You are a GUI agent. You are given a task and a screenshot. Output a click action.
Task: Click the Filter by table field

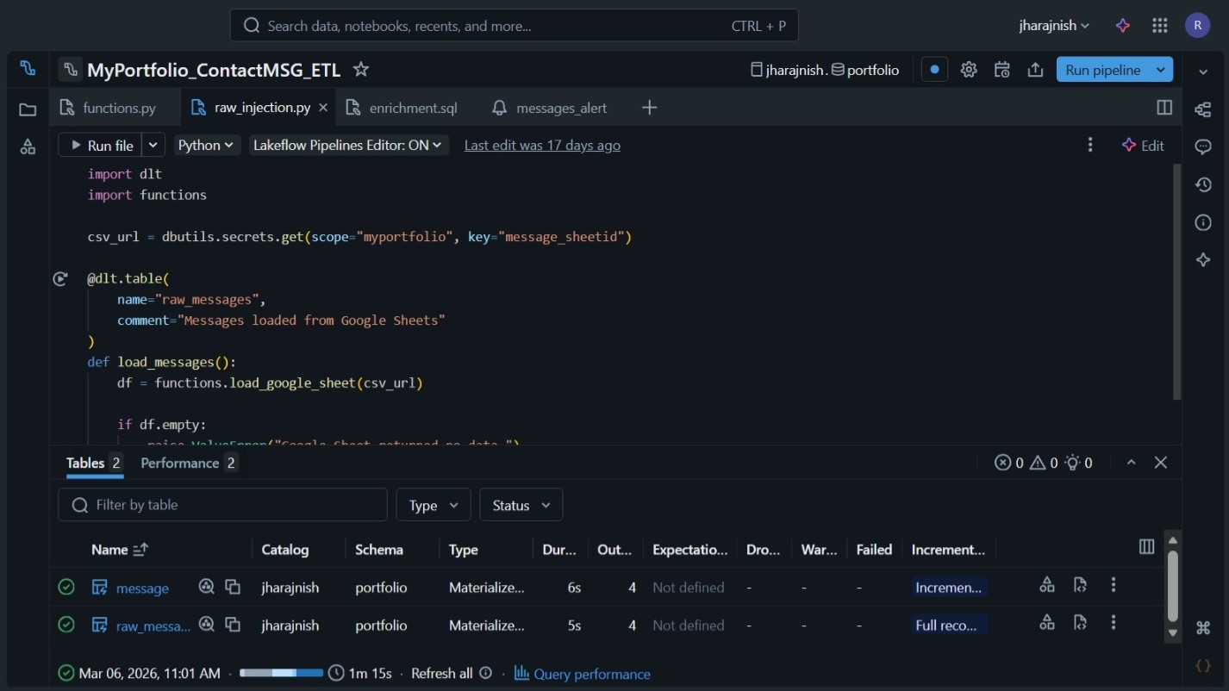[x=222, y=505]
